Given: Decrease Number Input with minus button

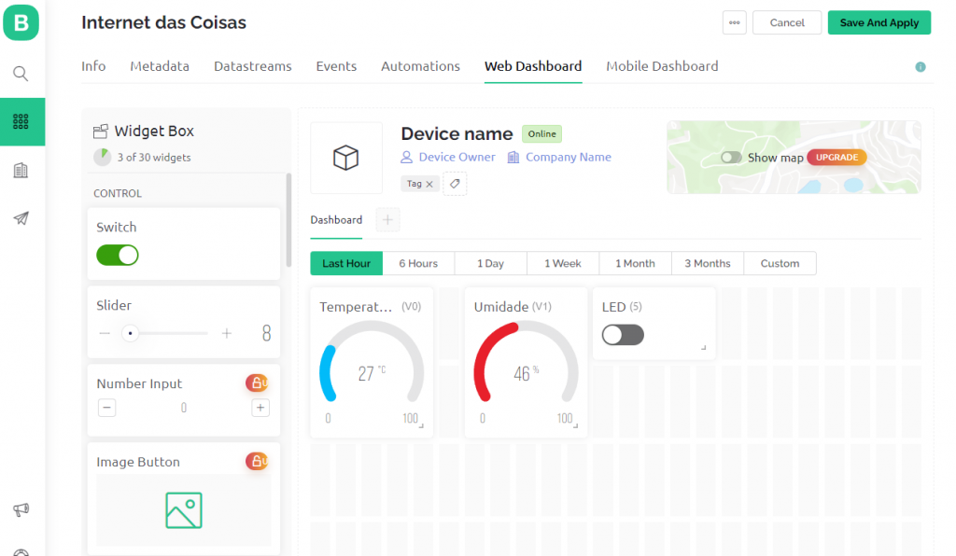Looking at the screenshot, I should [106, 408].
